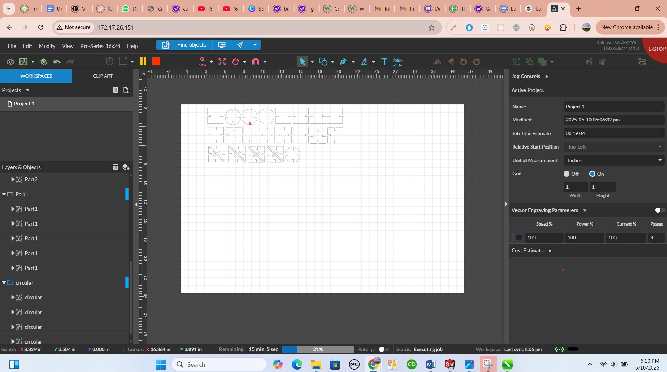Image resolution: width=667 pixels, height=372 pixels.
Task: Open Find objects dropdown arrow
Action: tap(255, 45)
